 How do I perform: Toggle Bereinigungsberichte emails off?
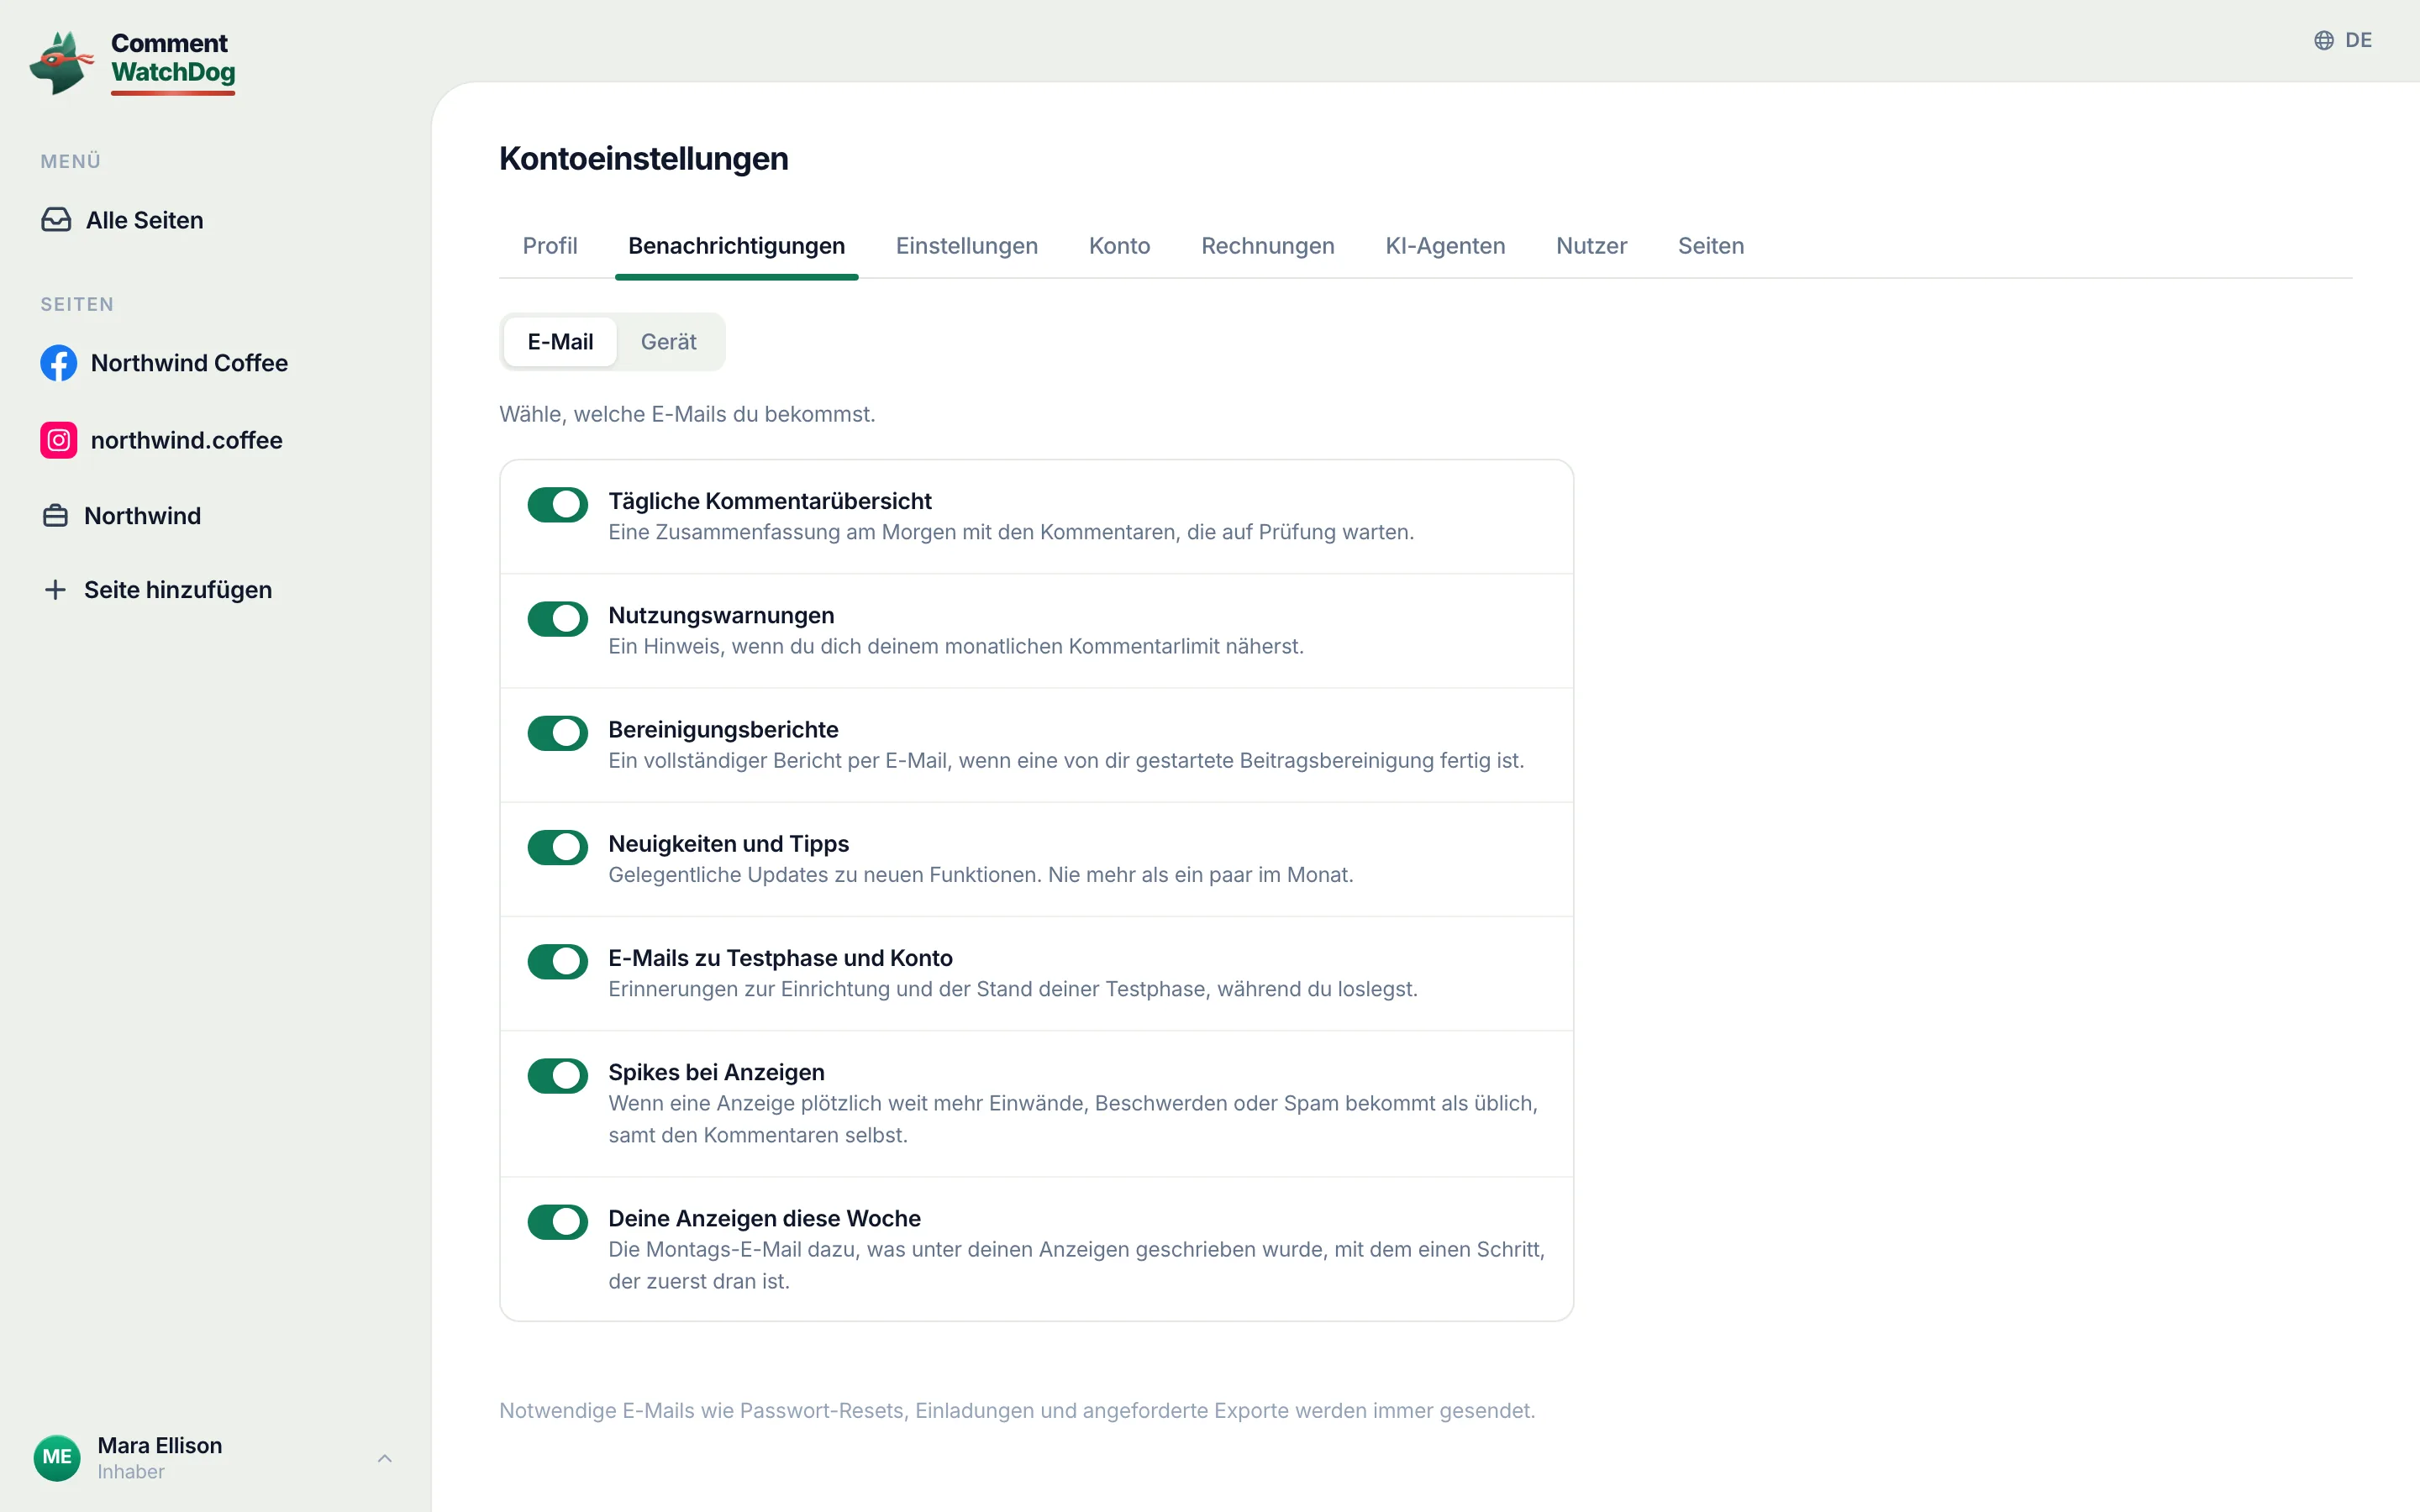pos(558,733)
